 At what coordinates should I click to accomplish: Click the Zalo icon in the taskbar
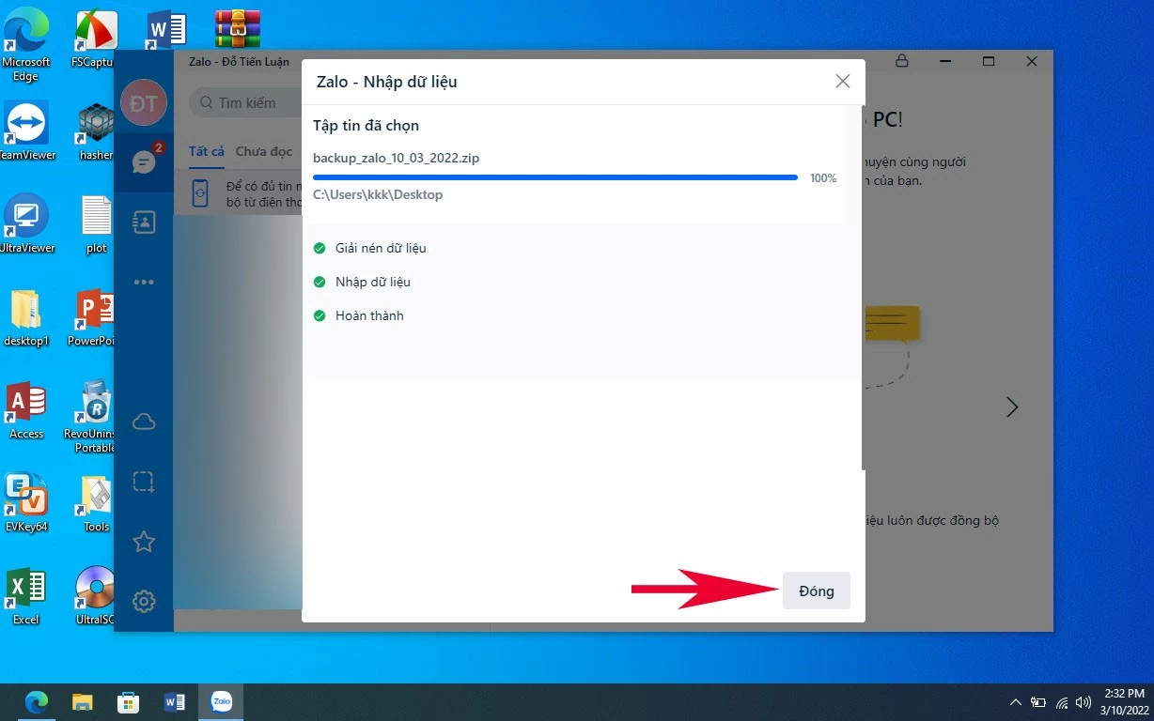tap(222, 701)
